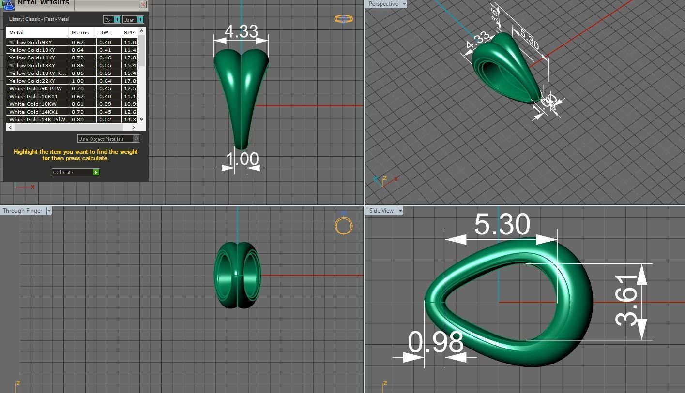The width and height of the screenshot is (685, 393).
Task: Select the green bail model in Through Finger view
Action: point(237,275)
